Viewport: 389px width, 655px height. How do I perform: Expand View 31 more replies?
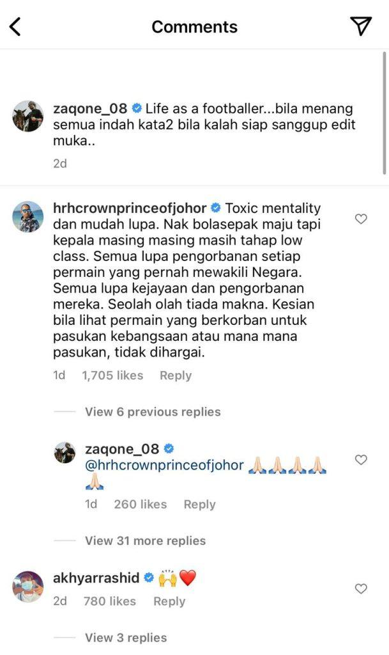(x=145, y=541)
